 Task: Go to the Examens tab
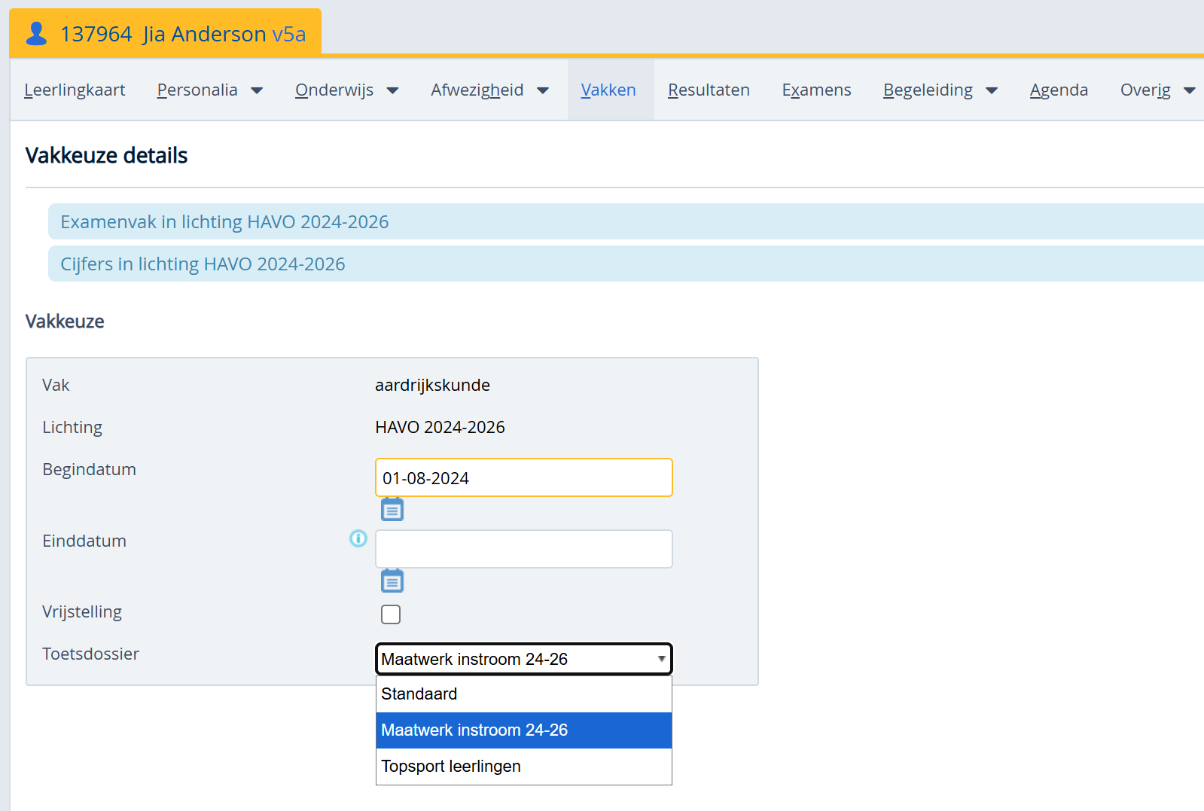click(x=816, y=90)
